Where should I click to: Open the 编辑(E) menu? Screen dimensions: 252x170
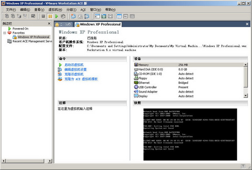coord(25,10)
